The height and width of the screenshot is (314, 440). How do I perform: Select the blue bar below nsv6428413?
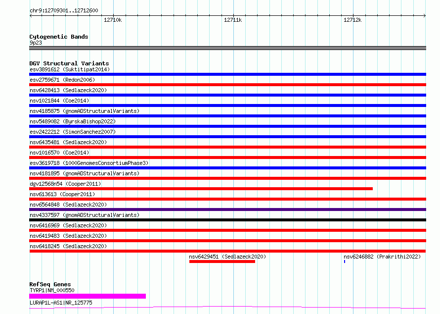click(x=227, y=95)
